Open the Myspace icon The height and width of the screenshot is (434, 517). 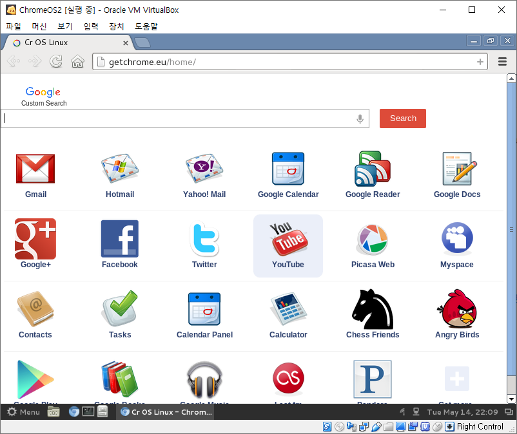click(x=457, y=239)
